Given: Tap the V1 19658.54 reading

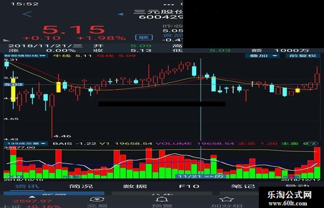Looking at the screenshot, I should pyautogui.click(x=126, y=143).
